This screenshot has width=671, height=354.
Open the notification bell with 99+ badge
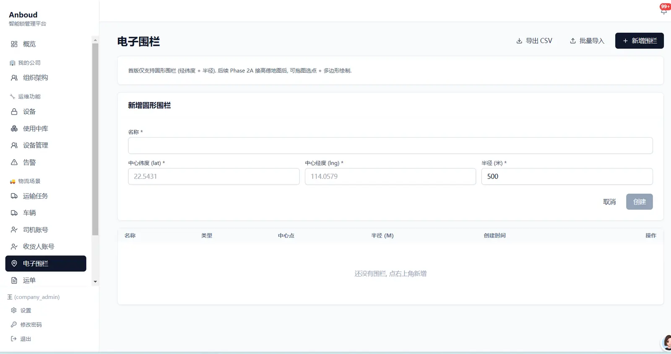[664, 10]
